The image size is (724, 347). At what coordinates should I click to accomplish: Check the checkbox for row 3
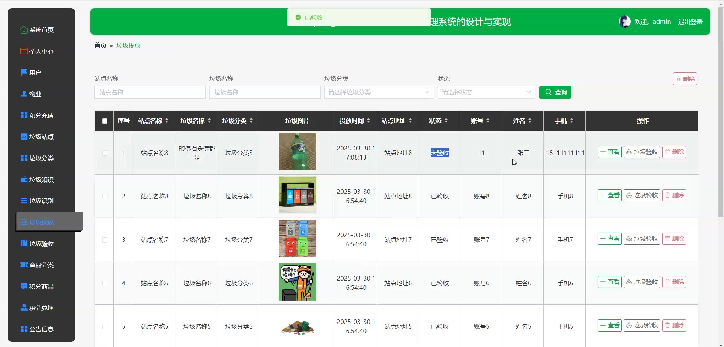(105, 240)
